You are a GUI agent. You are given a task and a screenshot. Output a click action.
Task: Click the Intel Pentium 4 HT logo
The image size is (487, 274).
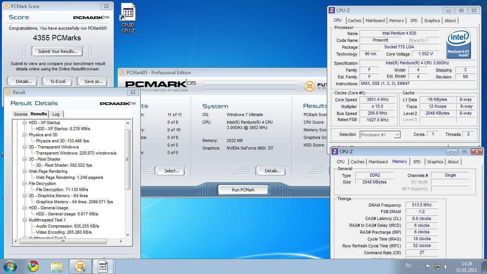458,44
